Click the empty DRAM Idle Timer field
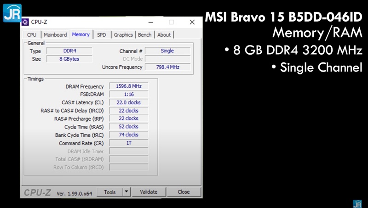Image resolution: width=368 pixels, height=208 pixels. pos(129,151)
